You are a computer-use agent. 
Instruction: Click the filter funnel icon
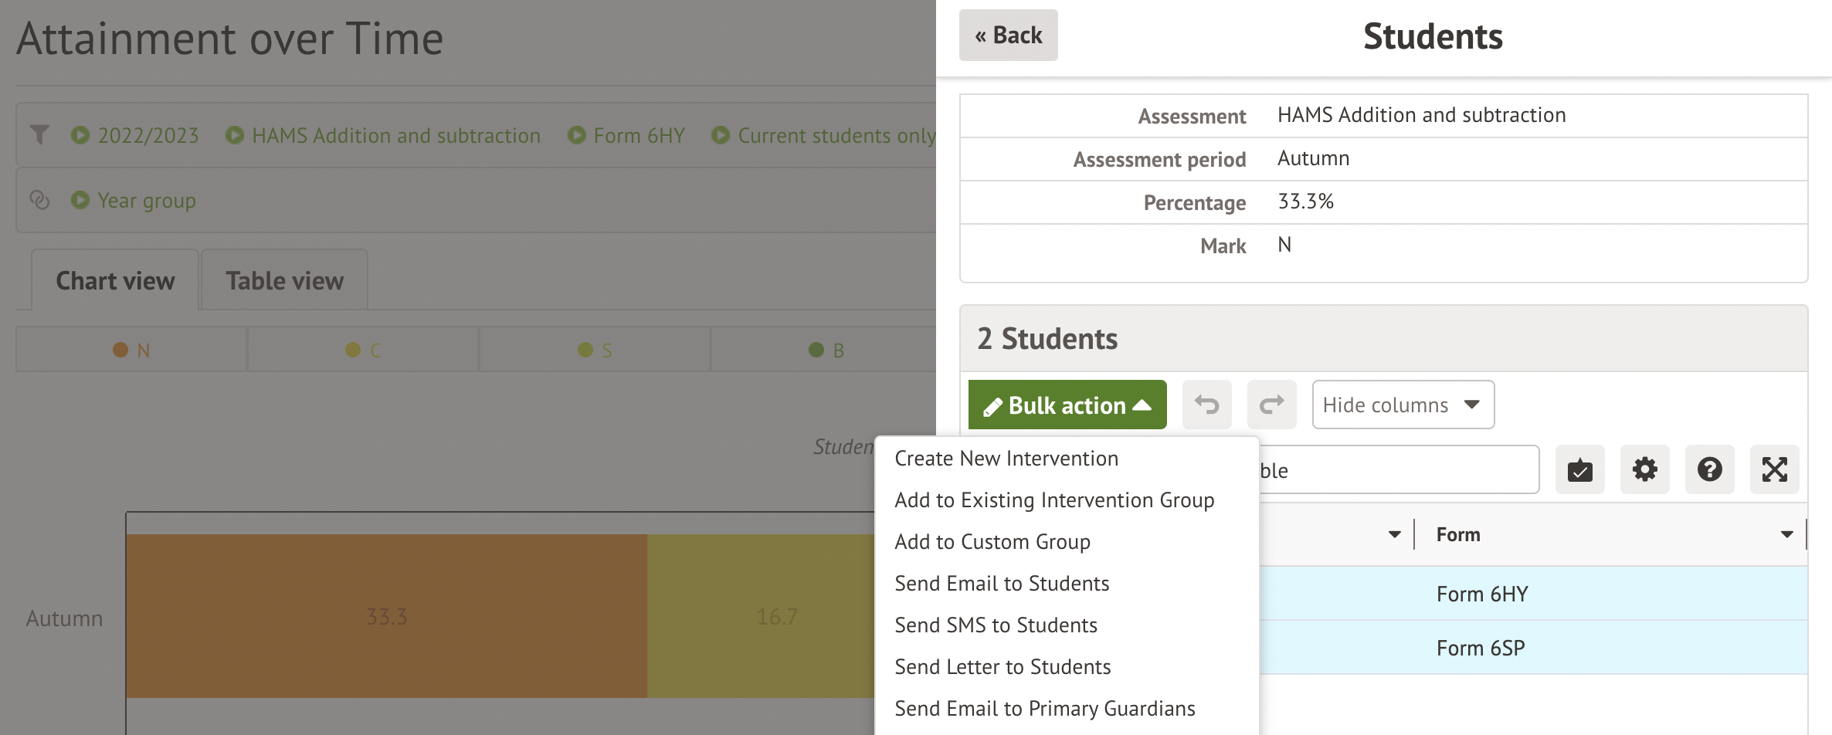point(39,135)
